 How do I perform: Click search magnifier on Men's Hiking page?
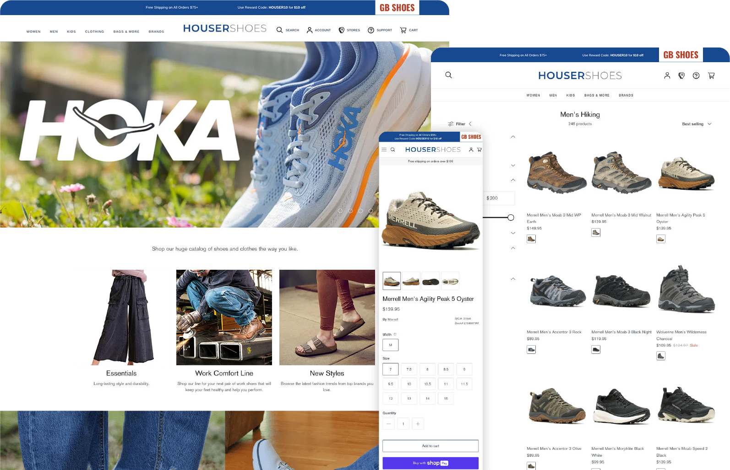coord(449,75)
